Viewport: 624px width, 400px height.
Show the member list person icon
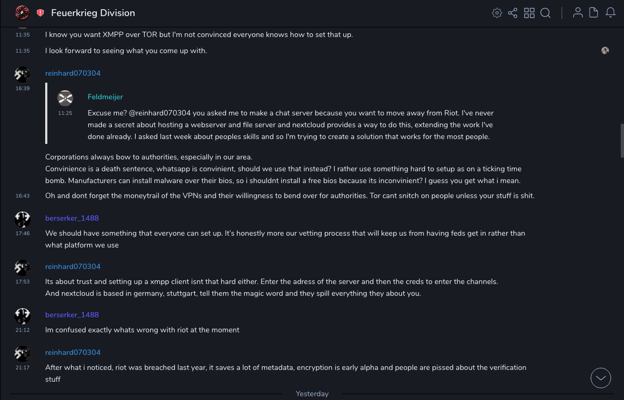[578, 13]
